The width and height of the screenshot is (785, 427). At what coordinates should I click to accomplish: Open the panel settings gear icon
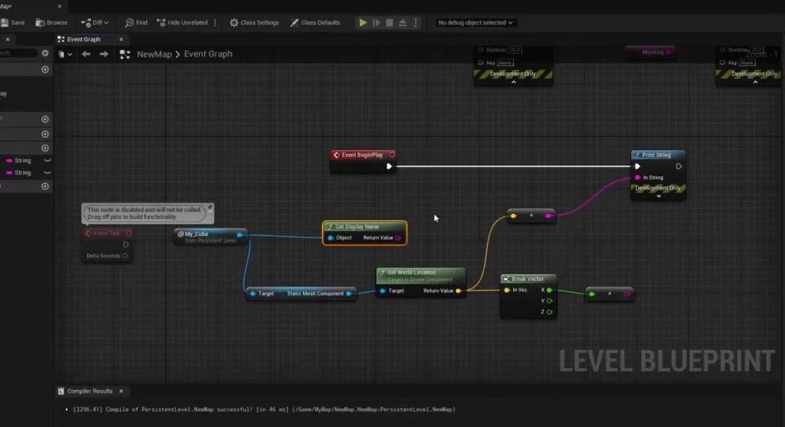click(45, 53)
